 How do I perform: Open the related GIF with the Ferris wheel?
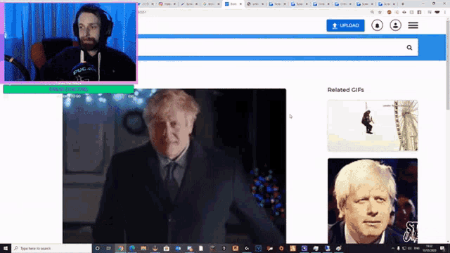pyautogui.click(x=373, y=125)
